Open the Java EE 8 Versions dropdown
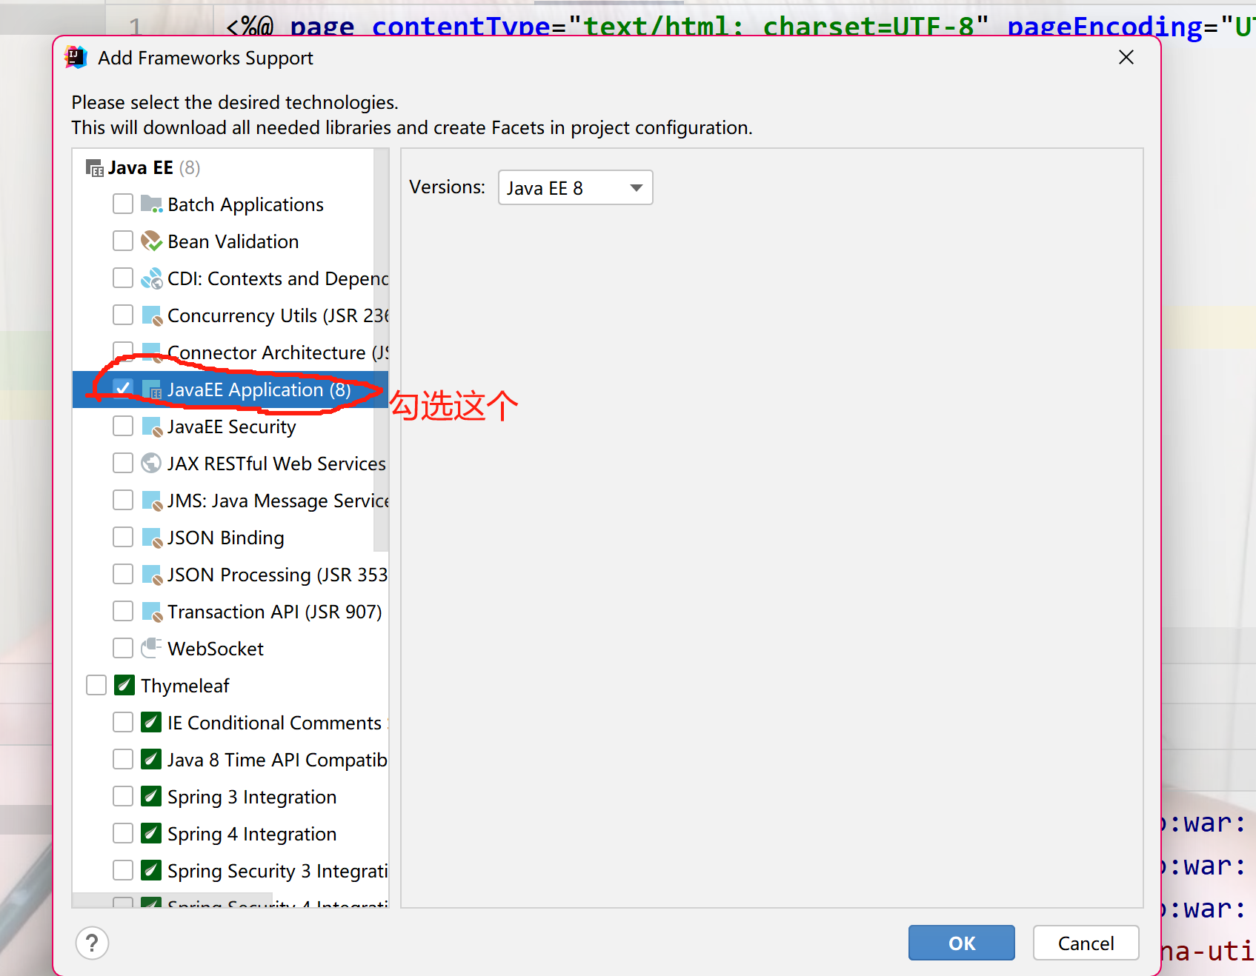 [575, 187]
